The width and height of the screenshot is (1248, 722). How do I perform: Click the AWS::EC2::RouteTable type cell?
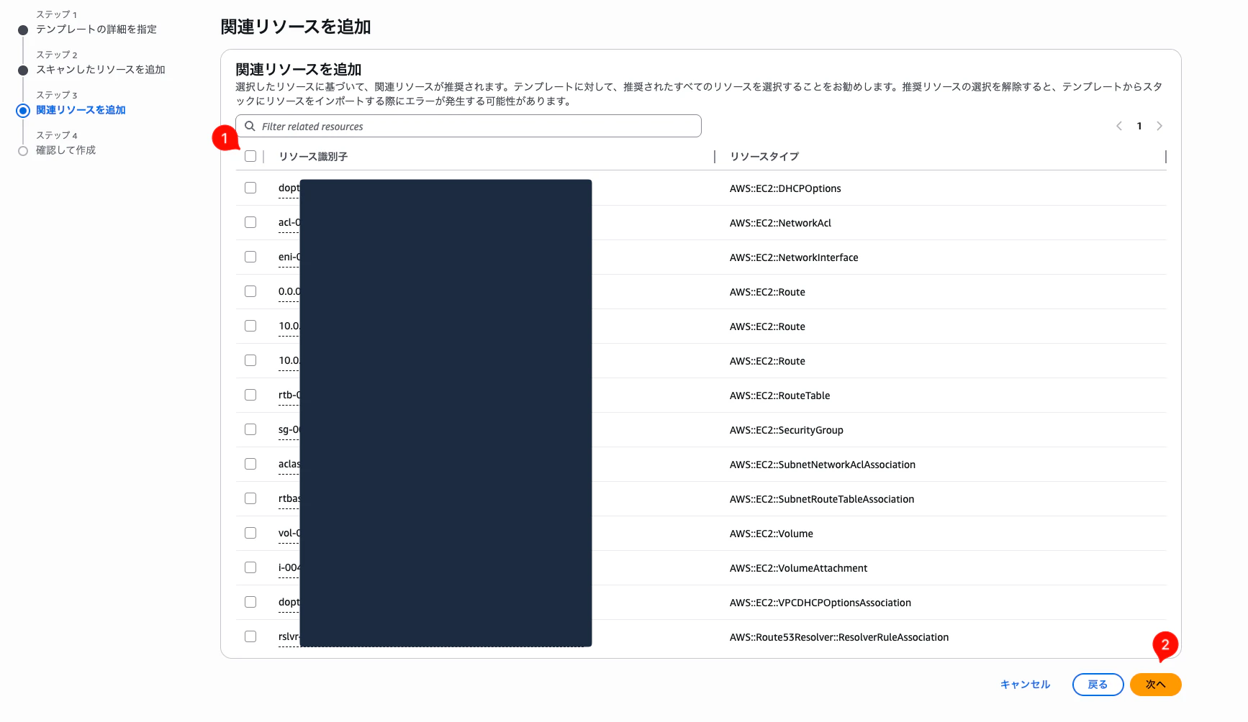click(779, 396)
